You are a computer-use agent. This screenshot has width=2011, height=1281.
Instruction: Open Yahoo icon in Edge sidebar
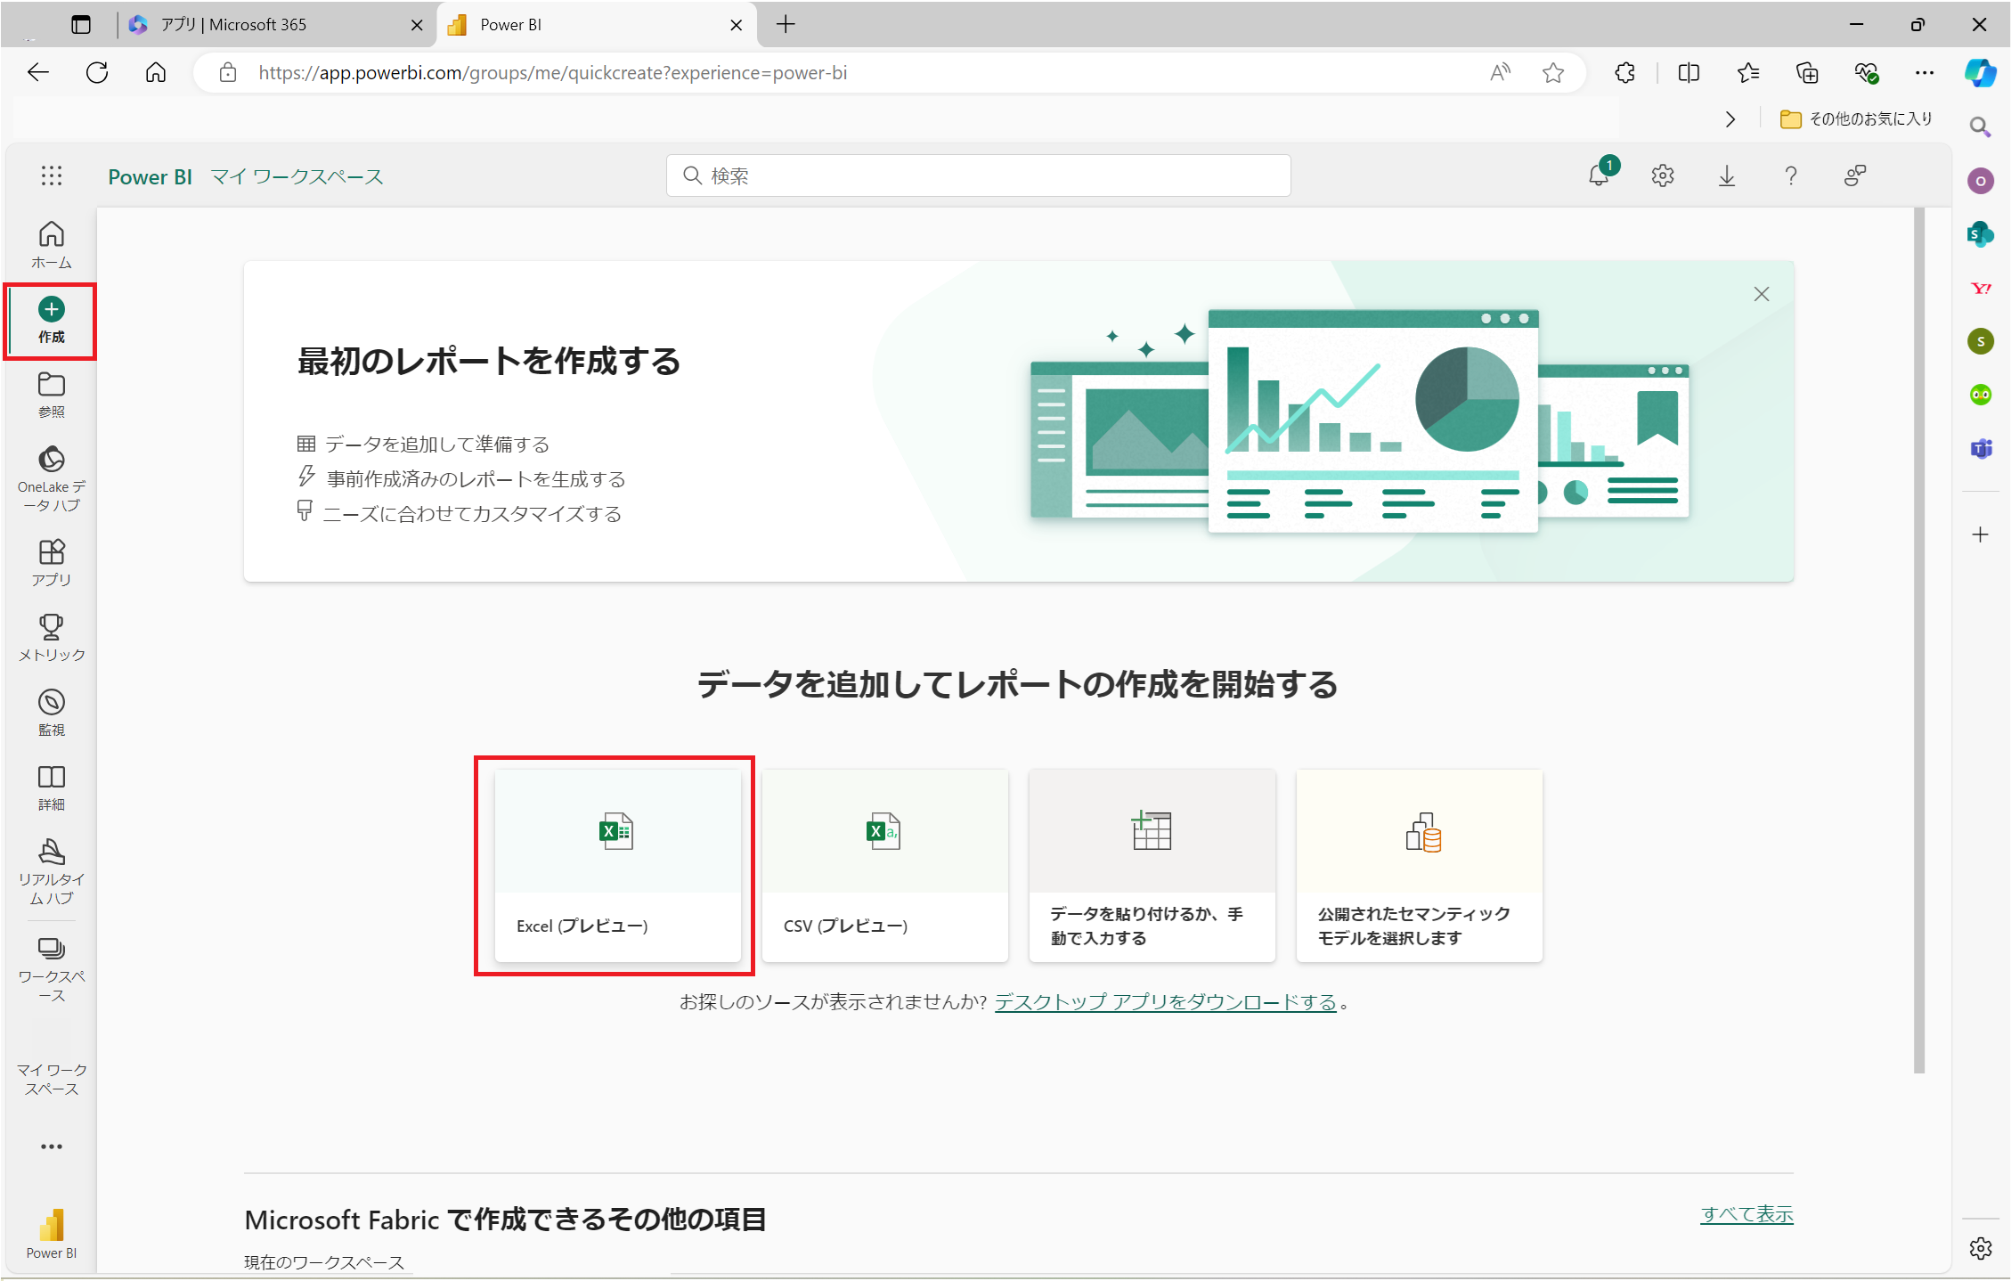pyautogui.click(x=1980, y=288)
